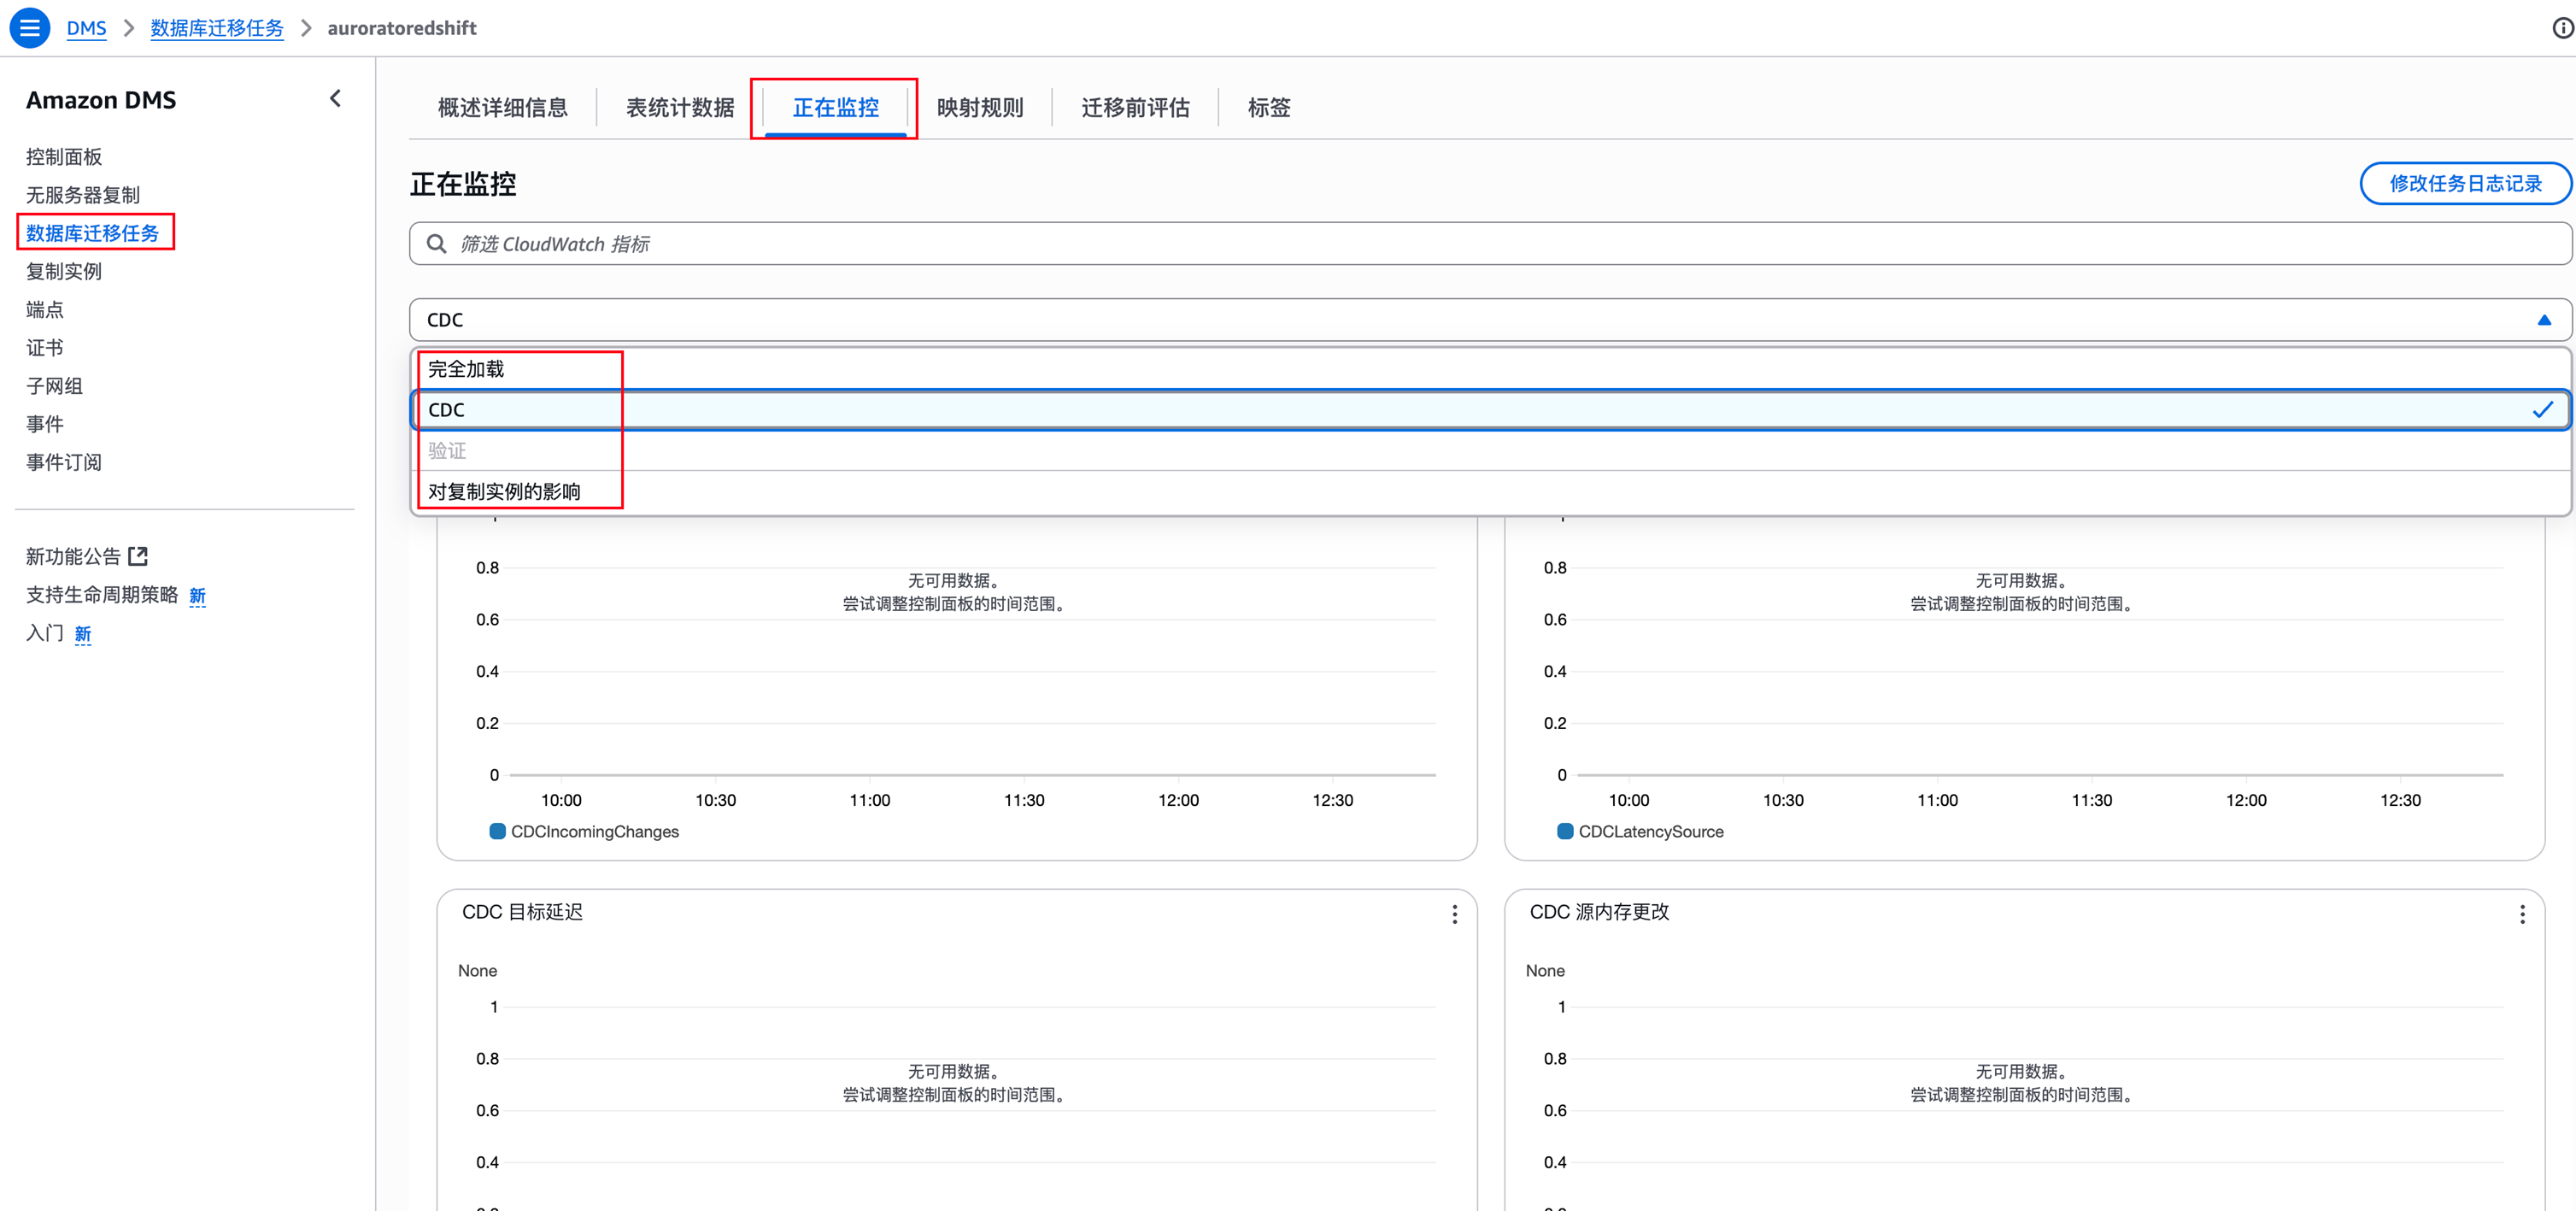Image resolution: width=2576 pixels, height=1211 pixels.
Task: Switch to the 迁移前评估 tab
Action: coord(1135,108)
